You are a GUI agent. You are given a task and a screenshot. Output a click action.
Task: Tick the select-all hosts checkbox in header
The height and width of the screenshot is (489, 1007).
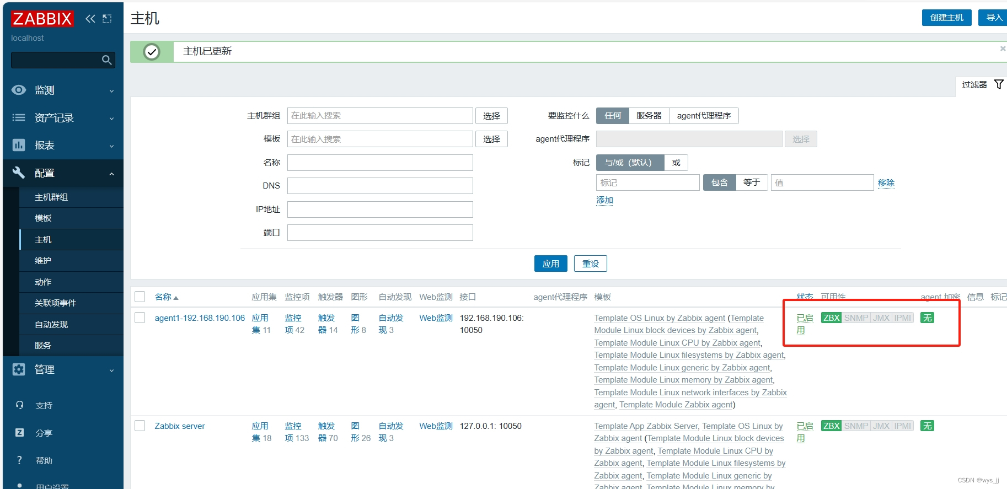click(140, 297)
